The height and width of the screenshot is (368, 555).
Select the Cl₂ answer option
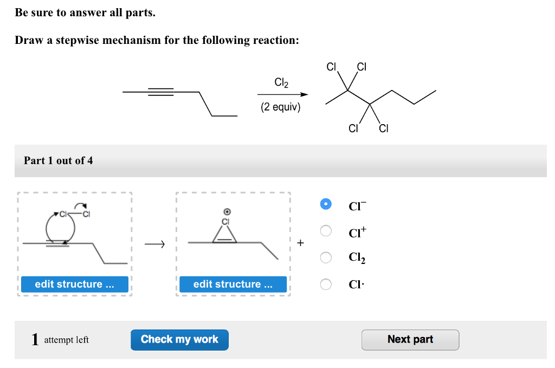(326, 257)
